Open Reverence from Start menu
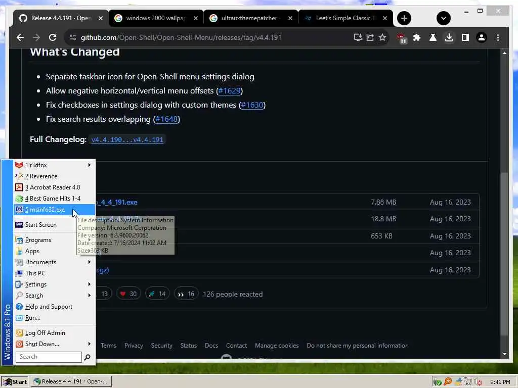 click(x=55, y=176)
